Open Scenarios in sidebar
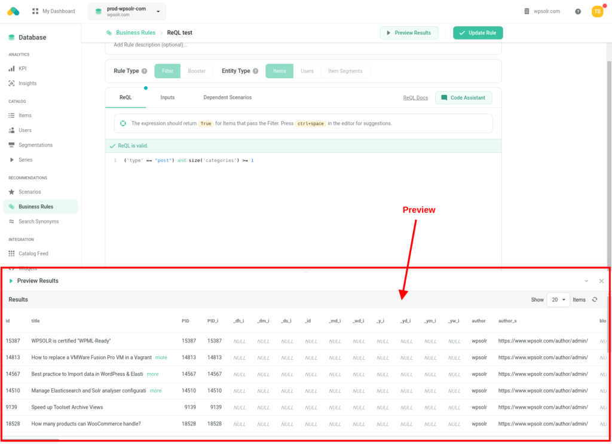 [x=30, y=192]
